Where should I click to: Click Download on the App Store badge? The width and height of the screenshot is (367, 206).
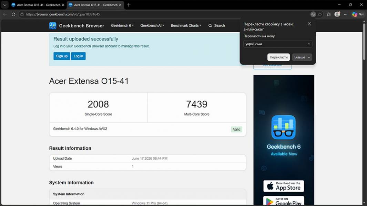coord(284,186)
